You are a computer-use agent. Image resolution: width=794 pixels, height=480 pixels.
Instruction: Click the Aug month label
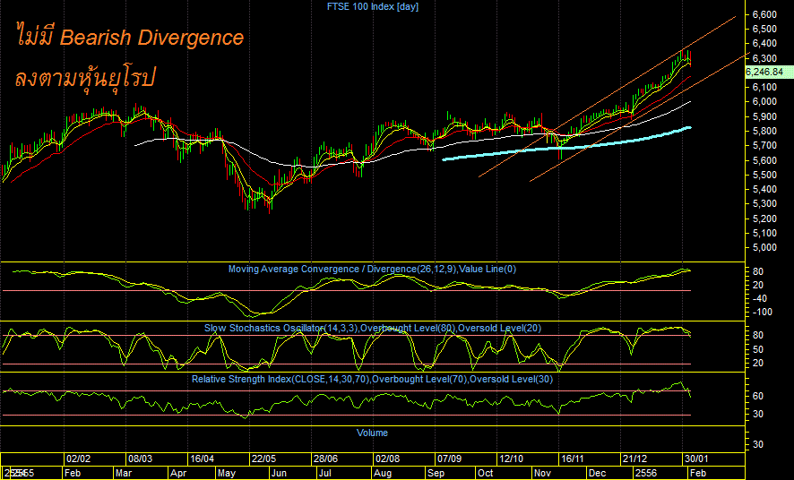383,474
